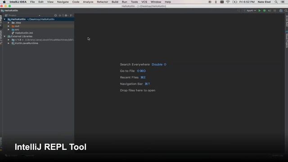This screenshot has width=288, height=162.
Task: Open Project panel gear settings
Action: [x=66, y=15]
